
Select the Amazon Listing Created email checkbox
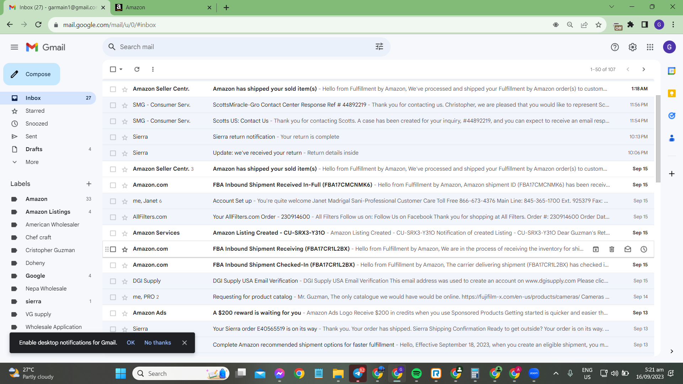(113, 233)
